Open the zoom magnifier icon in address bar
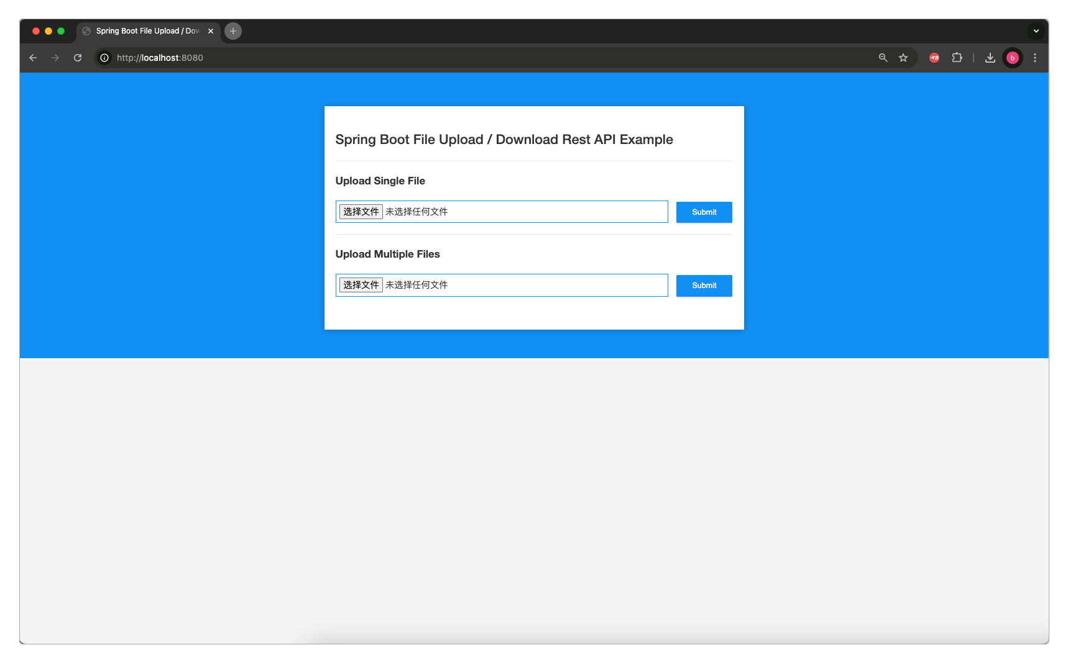The width and height of the screenshot is (1068, 663). 883,58
